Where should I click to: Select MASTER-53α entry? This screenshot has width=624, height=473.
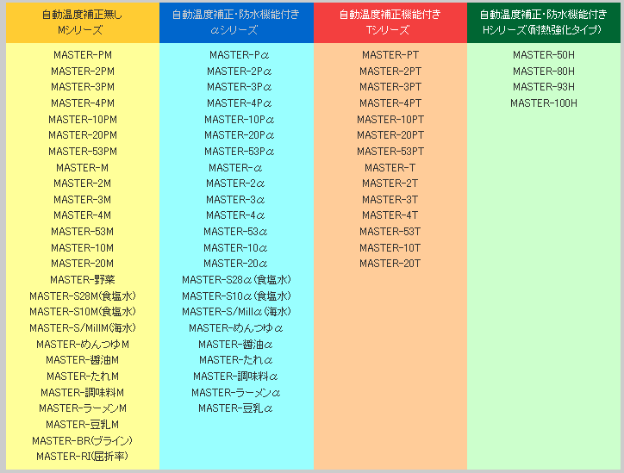click(235, 231)
